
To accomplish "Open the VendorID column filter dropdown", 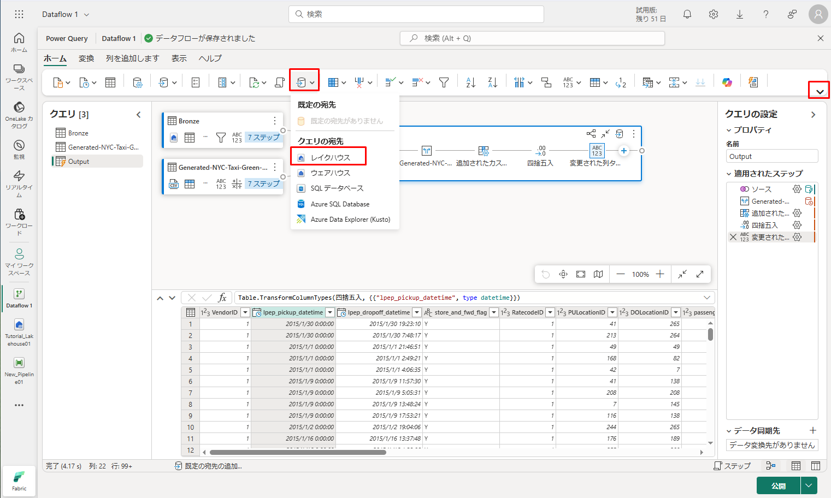I will tap(245, 312).
